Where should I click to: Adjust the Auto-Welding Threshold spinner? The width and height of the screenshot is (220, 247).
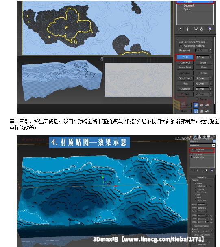point(211,51)
